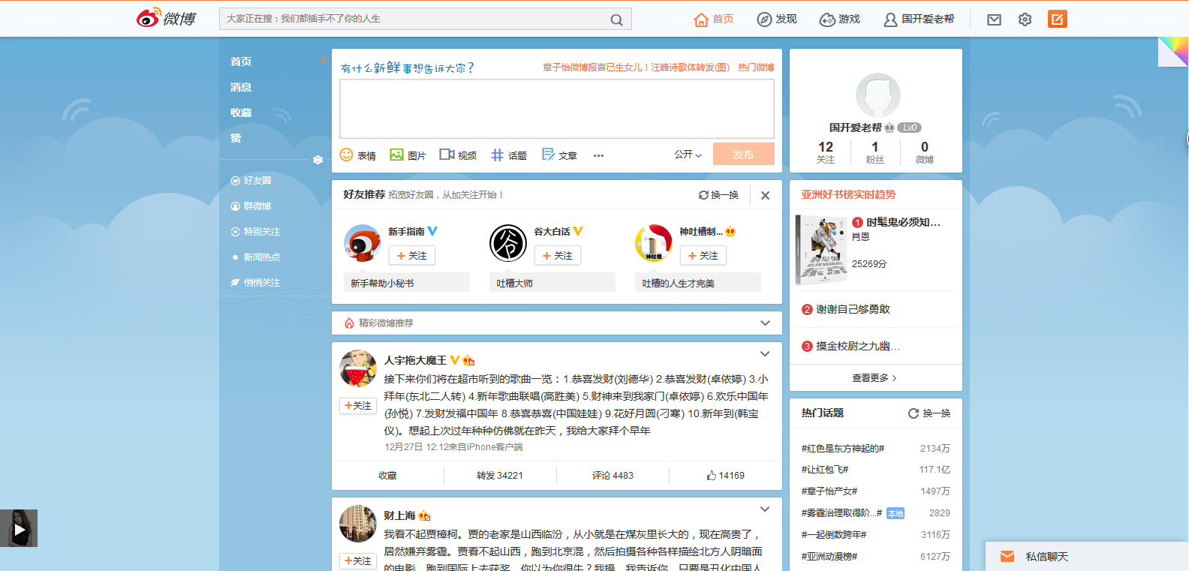This screenshot has height=571, width=1189.
Task: Expand the 精彩微博推荐 section
Action: (x=765, y=323)
